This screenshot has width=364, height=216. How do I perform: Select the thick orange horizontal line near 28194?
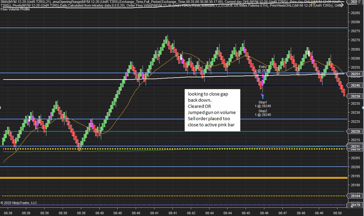(174, 178)
